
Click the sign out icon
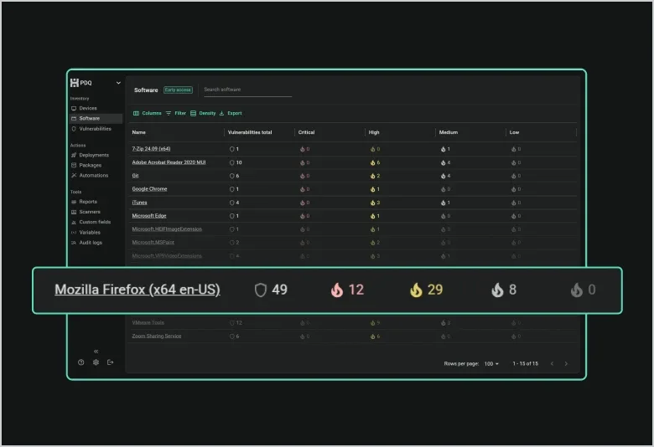(110, 362)
